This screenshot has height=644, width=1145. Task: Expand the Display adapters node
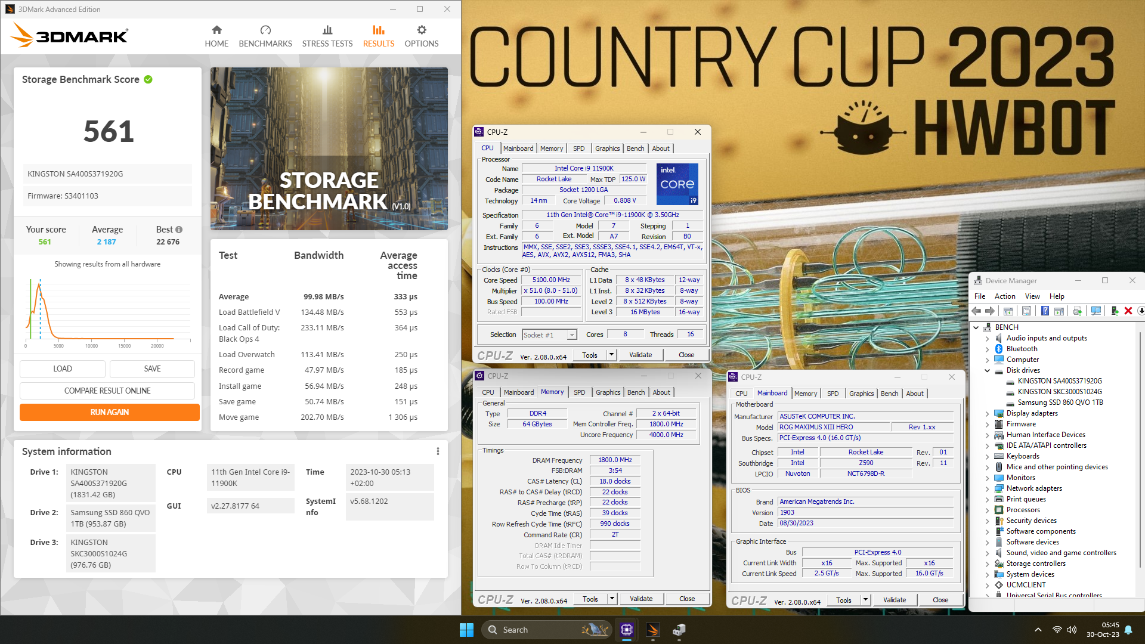click(988, 413)
